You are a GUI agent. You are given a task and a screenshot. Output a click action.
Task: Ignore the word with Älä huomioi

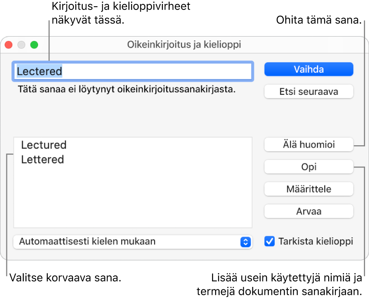[x=308, y=145]
